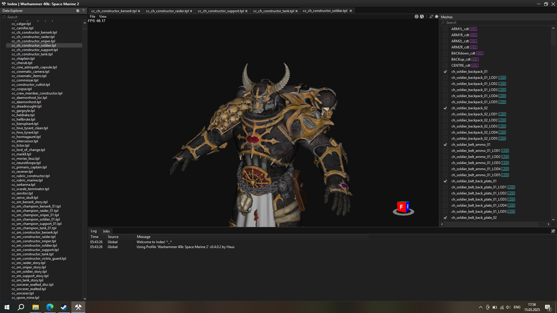The width and height of the screenshot is (557, 313).
Task: Sort log by Source column header
Action: [113, 237]
